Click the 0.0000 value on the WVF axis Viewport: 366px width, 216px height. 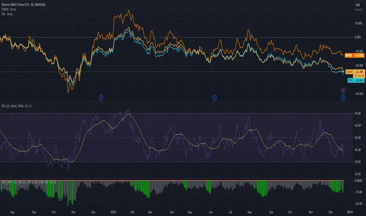point(358,181)
